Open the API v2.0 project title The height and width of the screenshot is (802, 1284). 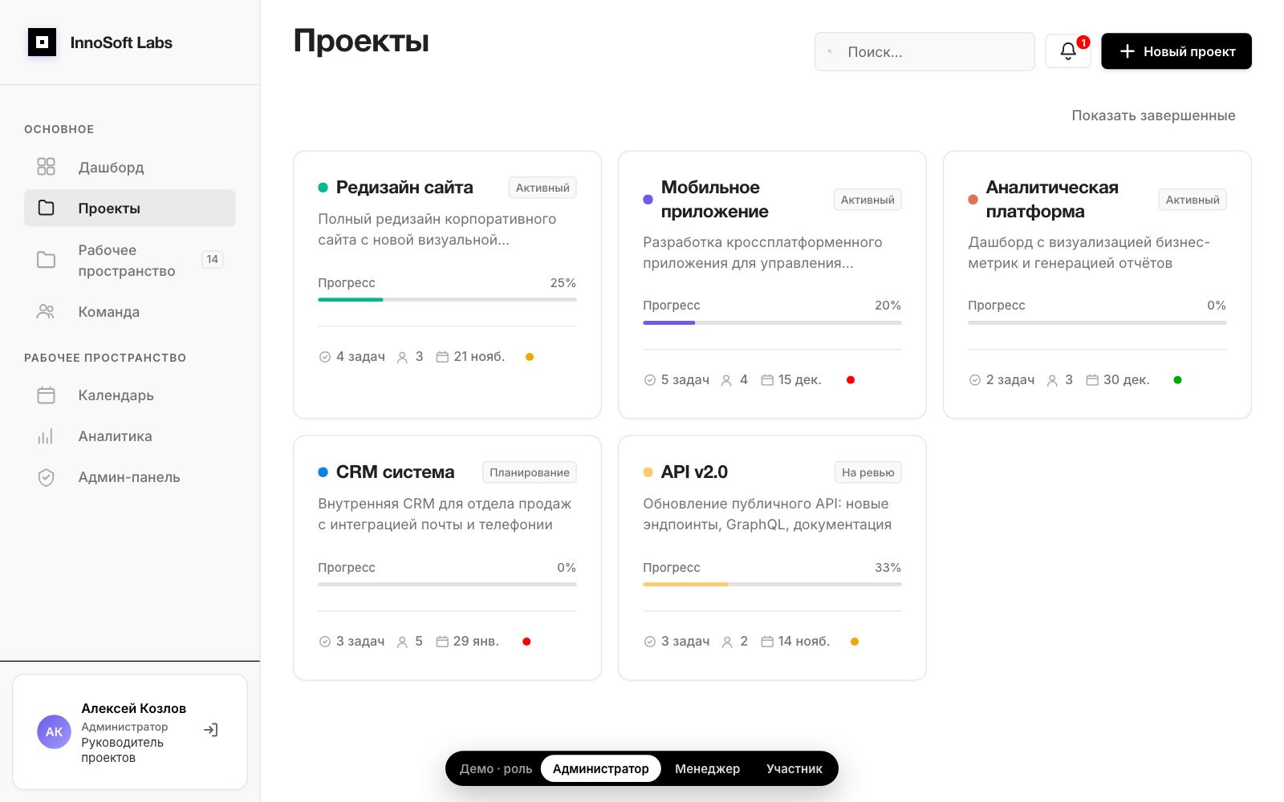click(694, 472)
